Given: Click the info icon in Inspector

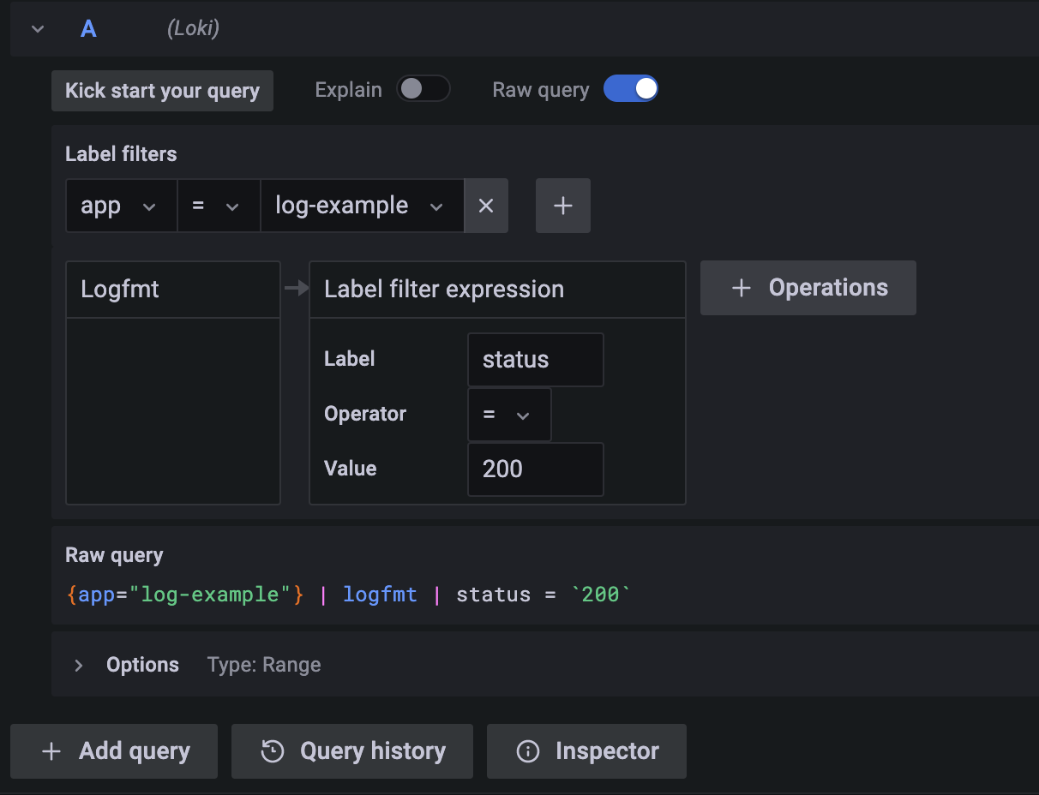Looking at the screenshot, I should 527,751.
